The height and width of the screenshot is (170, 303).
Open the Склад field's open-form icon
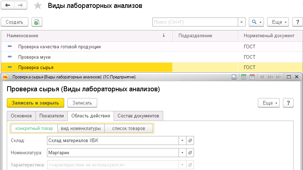(x=190, y=141)
